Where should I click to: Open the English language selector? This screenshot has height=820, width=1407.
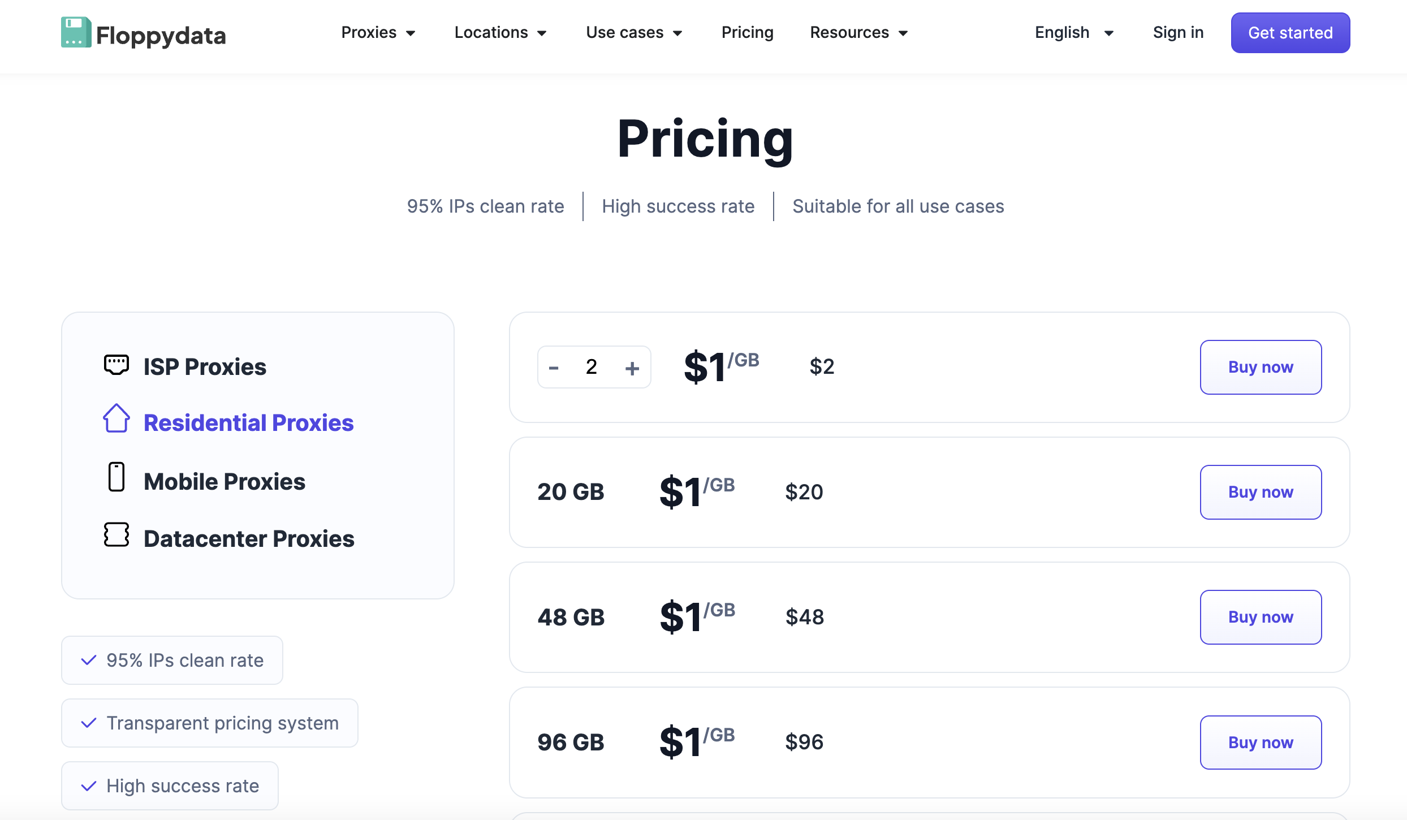click(x=1073, y=32)
